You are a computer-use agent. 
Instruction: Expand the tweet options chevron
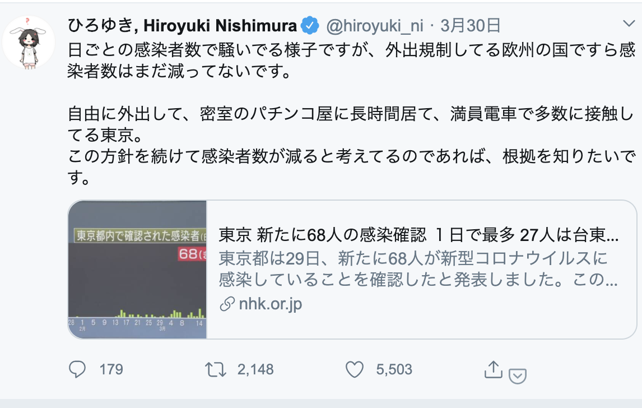tap(629, 24)
